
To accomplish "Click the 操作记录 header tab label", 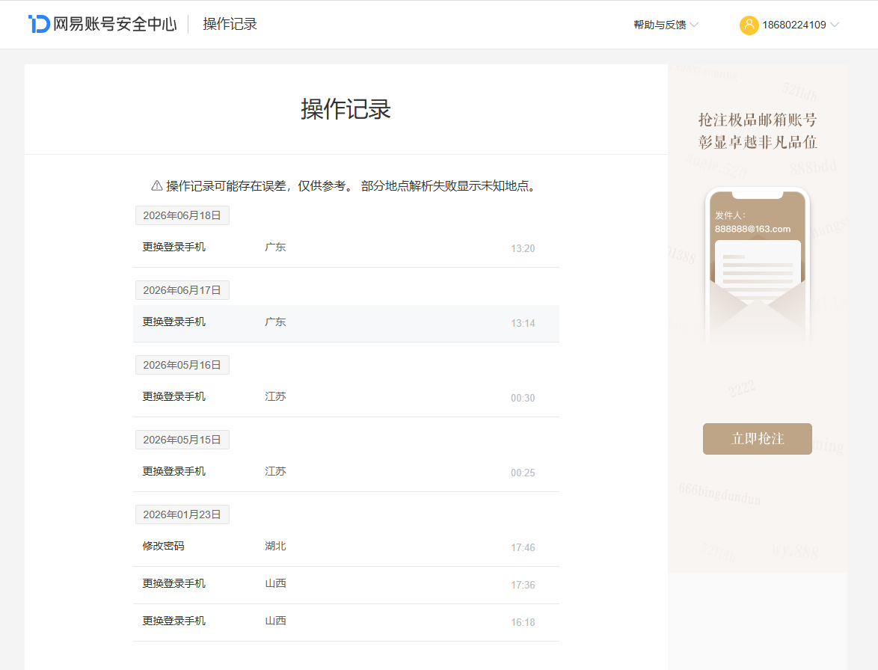I will pyautogui.click(x=230, y=24).
